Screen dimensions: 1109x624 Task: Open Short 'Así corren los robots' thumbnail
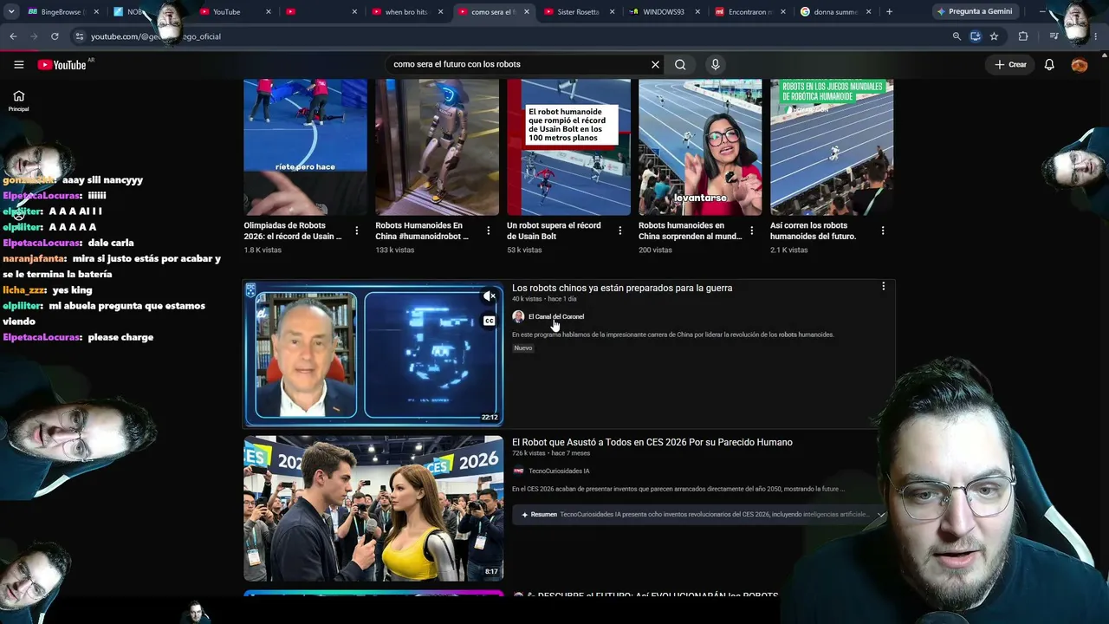click(x=832, y=146)
